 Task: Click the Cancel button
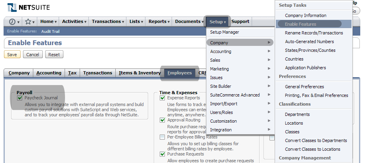click(x=32, y=55)
